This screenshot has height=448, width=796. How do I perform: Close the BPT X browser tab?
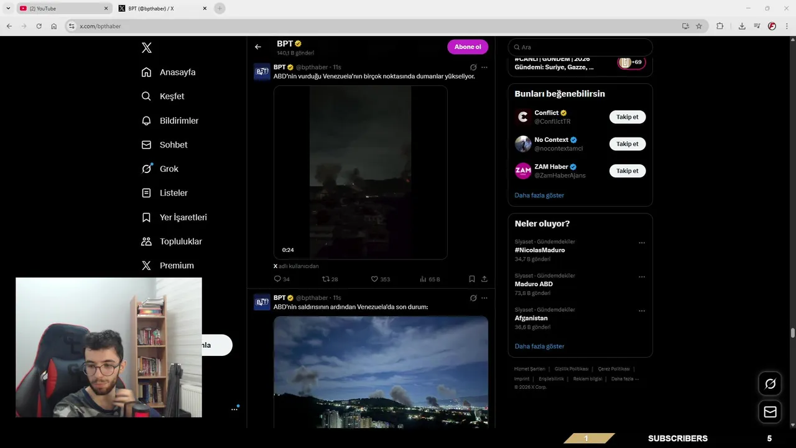205,9
